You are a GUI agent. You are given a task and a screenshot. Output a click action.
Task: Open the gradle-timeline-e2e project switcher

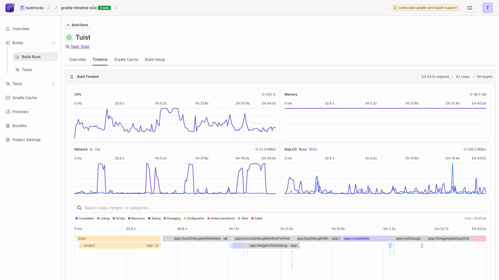116,8
